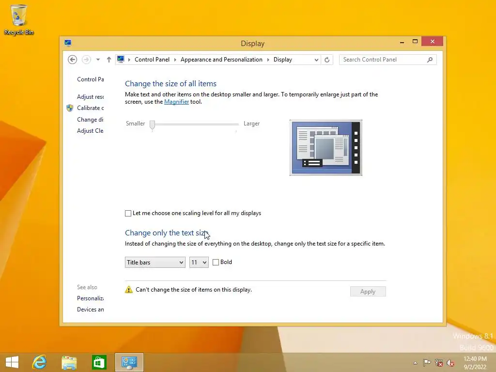Expand the arrow after Control Panel breadcrumb
The image size is (496, 372).
tap(175, 60)
